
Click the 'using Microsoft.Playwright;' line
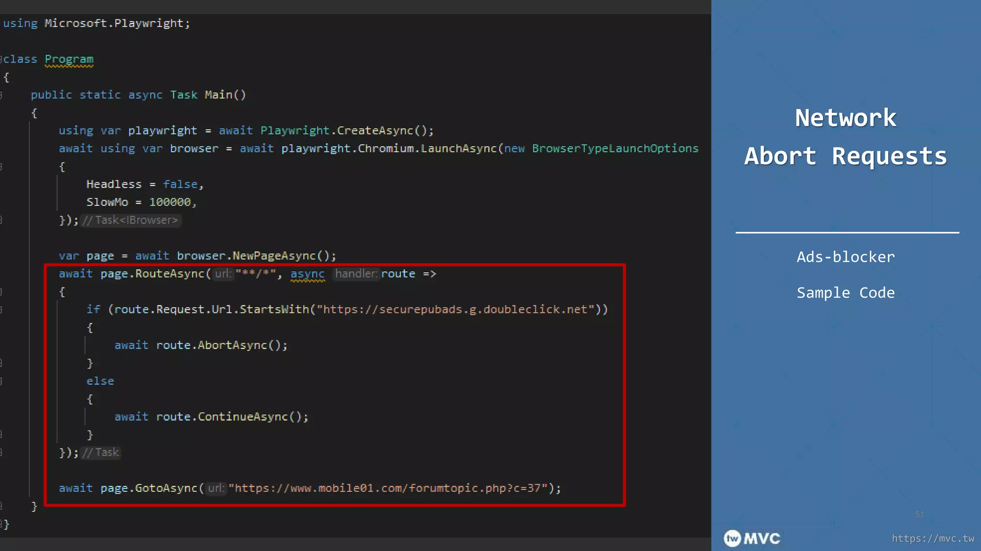[97, 23]
